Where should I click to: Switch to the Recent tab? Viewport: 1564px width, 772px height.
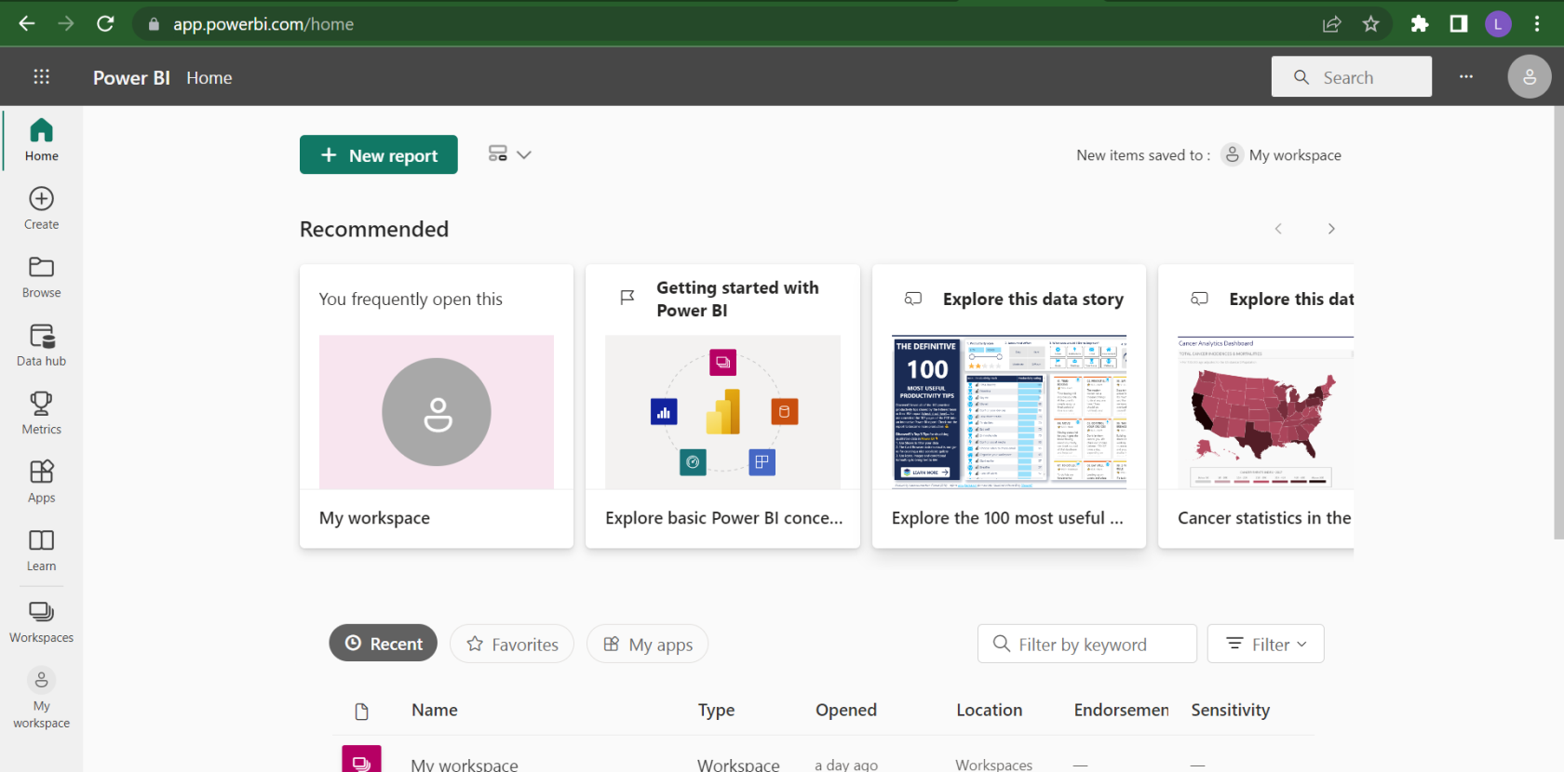click(x=383, y=644)
